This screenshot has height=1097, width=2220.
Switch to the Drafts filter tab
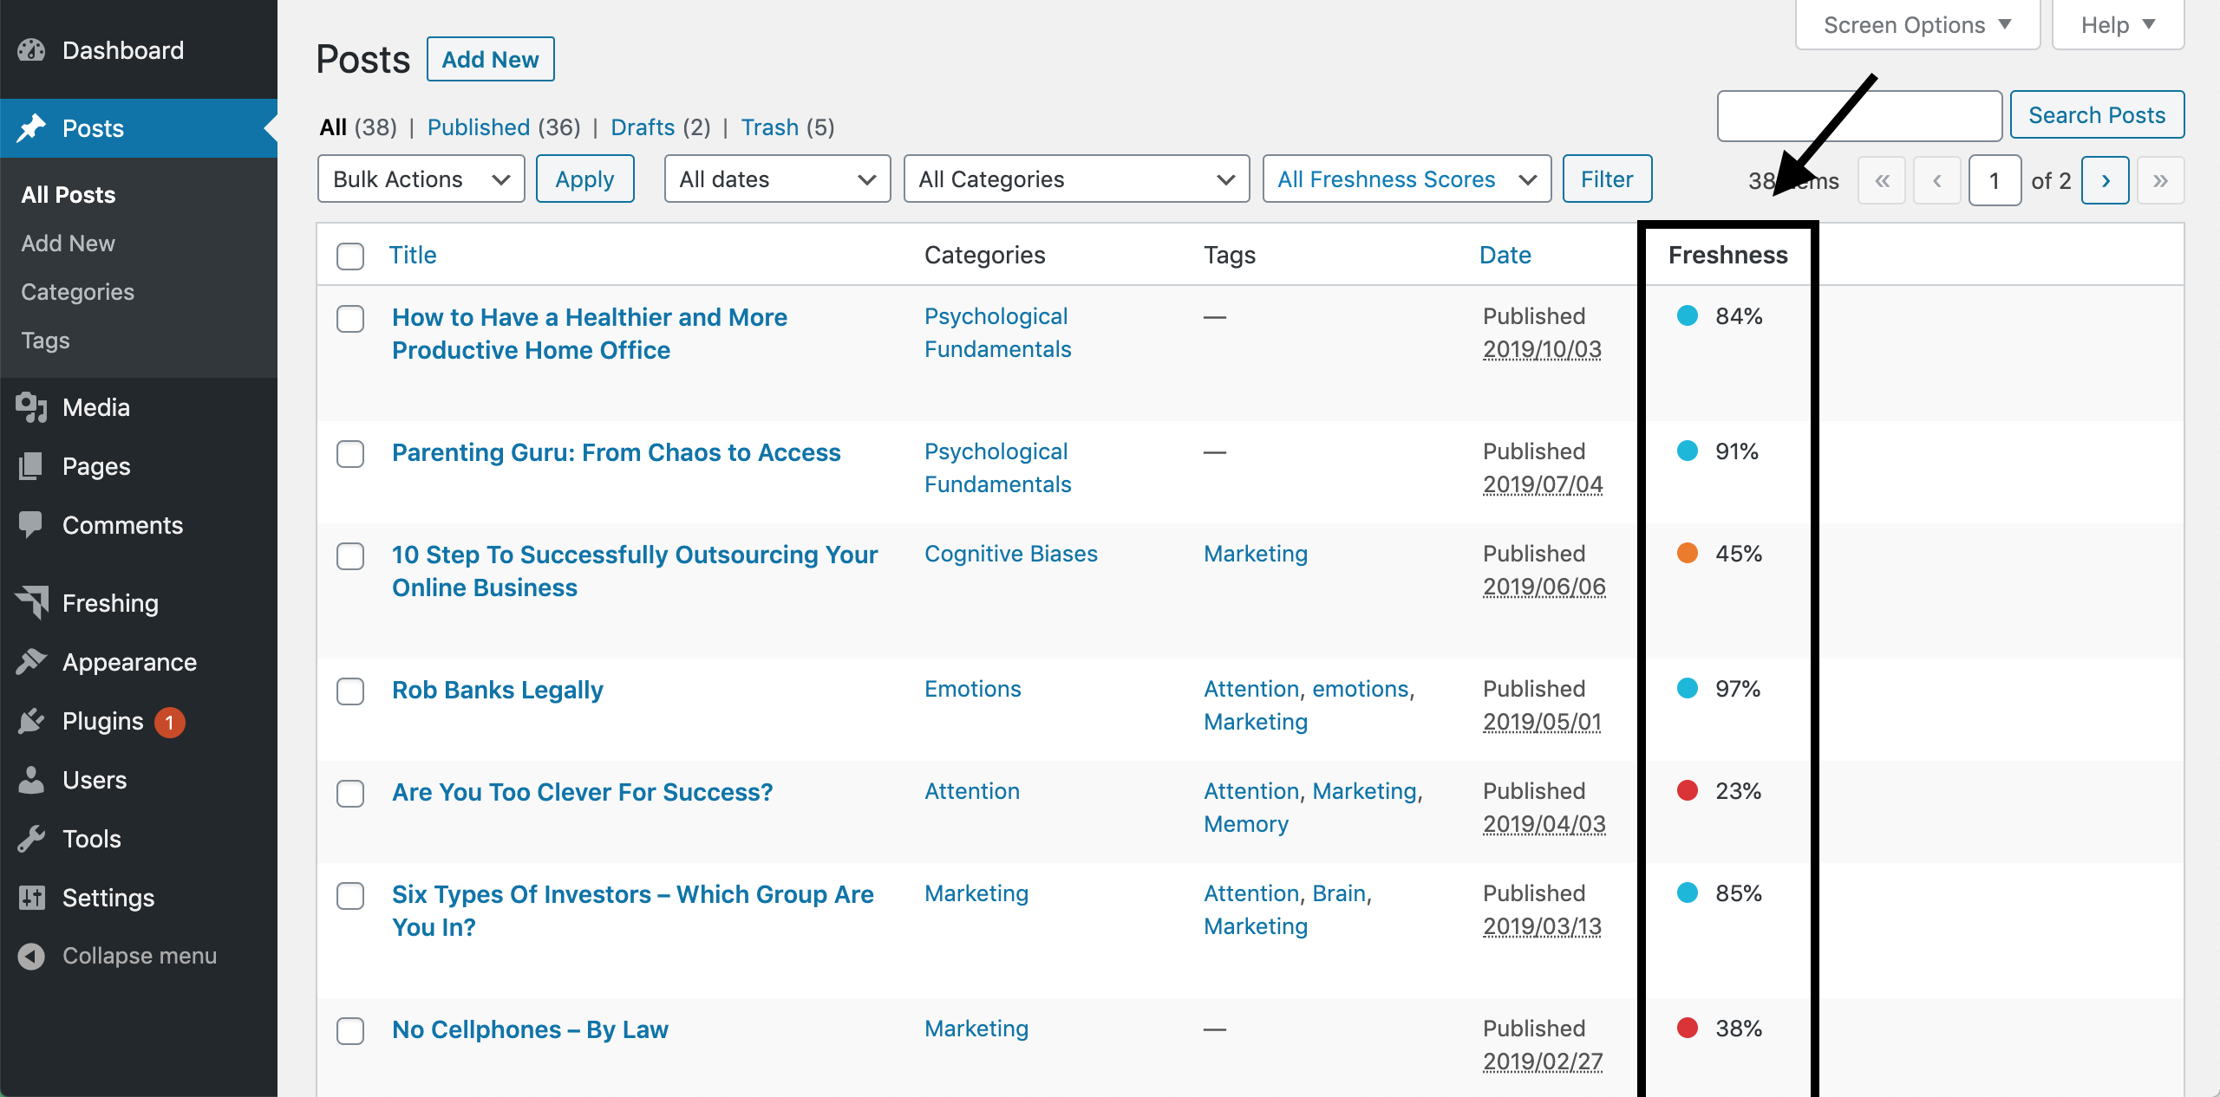[x=643, y=127]
